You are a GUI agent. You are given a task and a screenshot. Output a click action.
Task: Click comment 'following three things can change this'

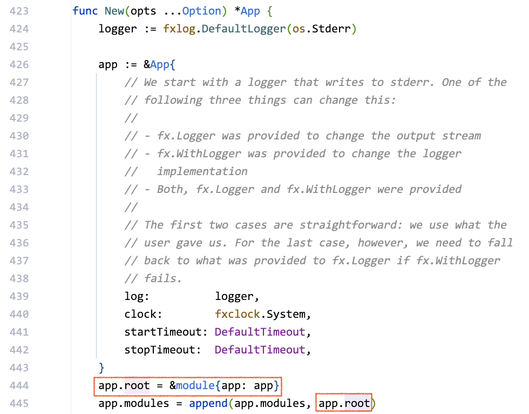[260, 101]
